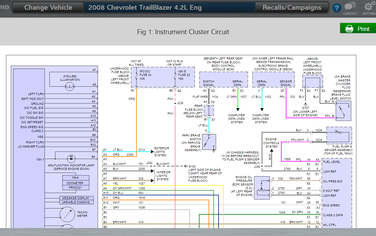Open the Change Vehicle button
The width and height of the screenshot is (376, 236).
(x=48, y=7)
